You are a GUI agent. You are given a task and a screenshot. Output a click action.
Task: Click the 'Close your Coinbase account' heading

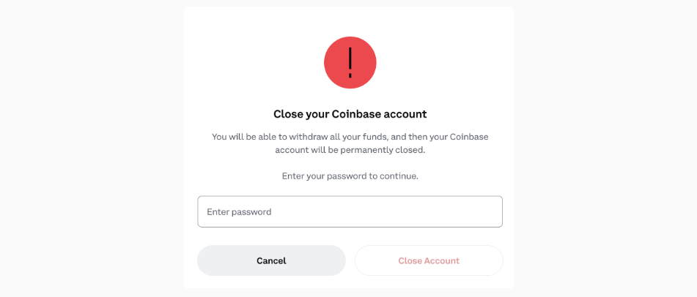click(350, 114)
